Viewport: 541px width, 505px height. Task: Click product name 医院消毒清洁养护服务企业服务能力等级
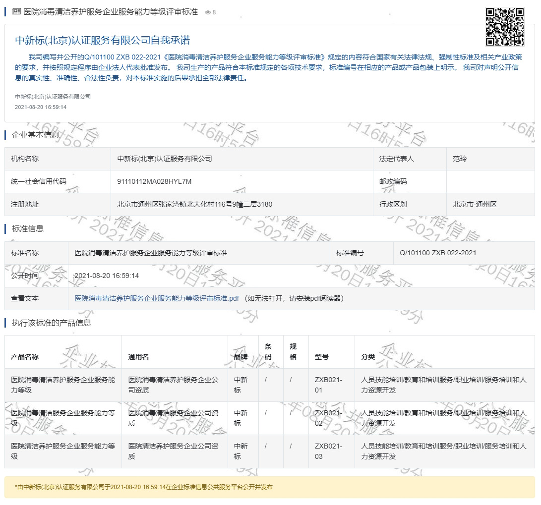(x=63, y=385)
